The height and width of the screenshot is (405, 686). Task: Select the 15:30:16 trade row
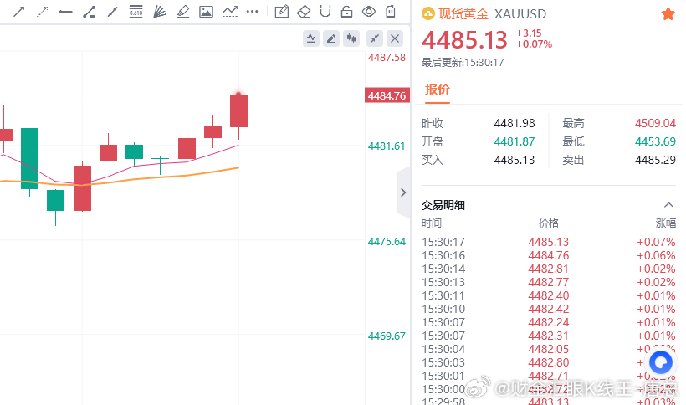click(x=549, y=255)
